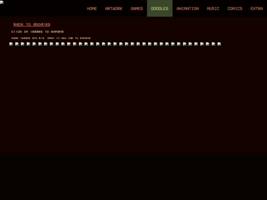Expand the sixth doodle thumbnail in the row
The height and width of the screenshot is (200, 267).
click(40, 44)
